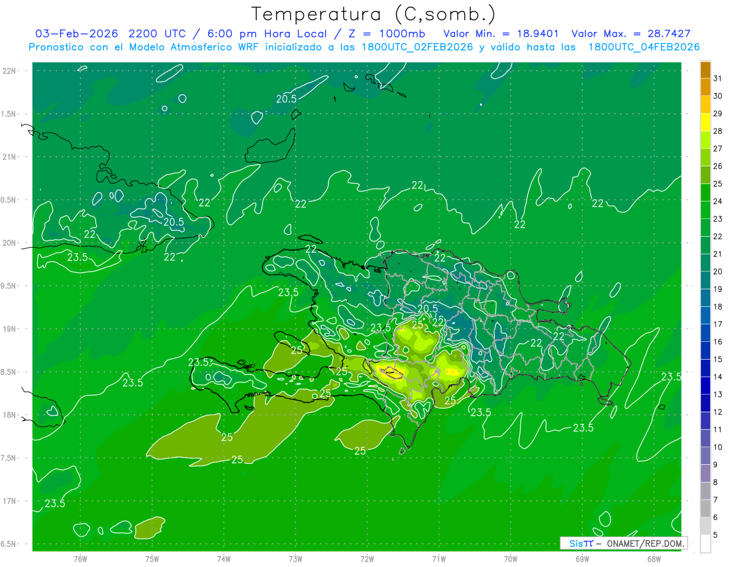Select the '03-Feb-2026' forecast date text
The width and height of the screenshot is (734, 567).
[77, 34]
